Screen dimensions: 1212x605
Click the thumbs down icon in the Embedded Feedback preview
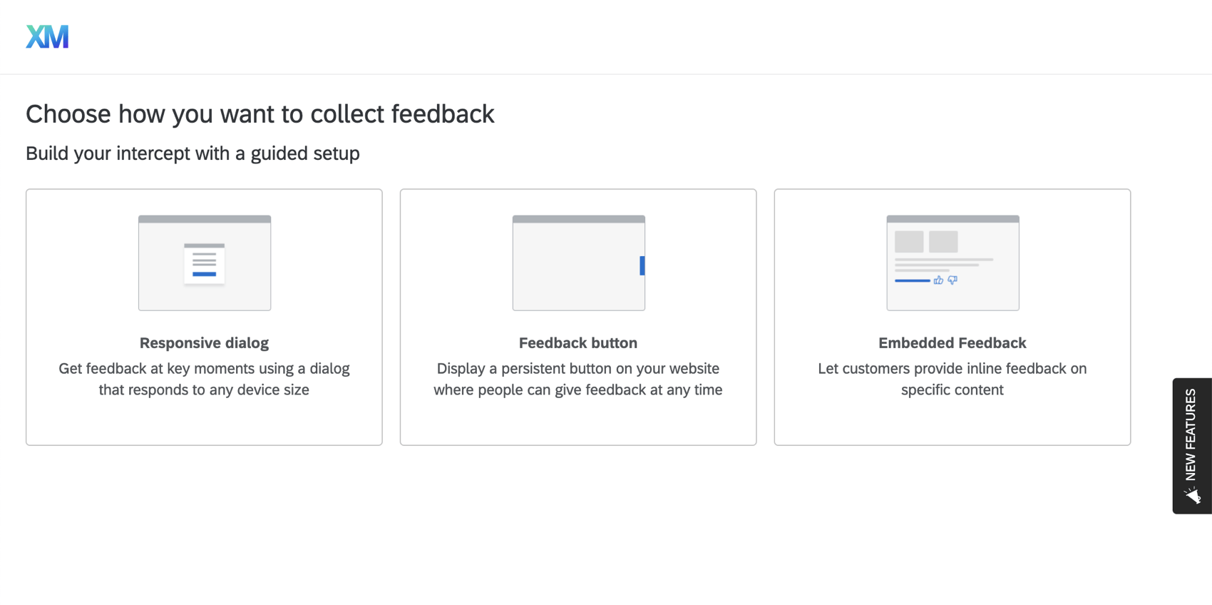pos(952,280)
